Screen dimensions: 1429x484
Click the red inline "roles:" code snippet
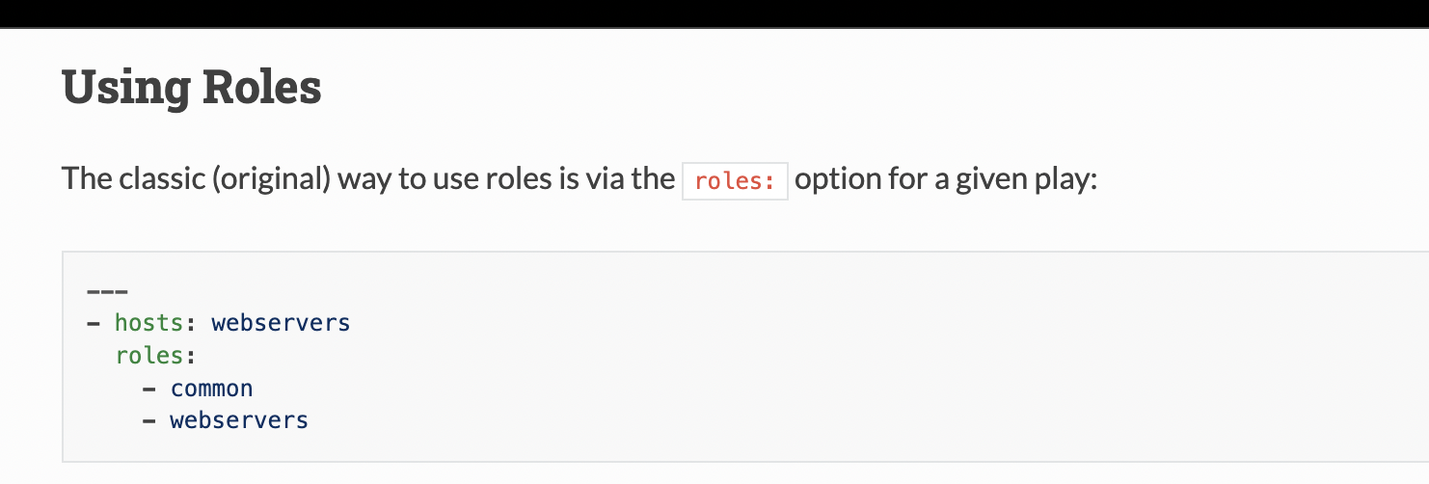[735, 181]
